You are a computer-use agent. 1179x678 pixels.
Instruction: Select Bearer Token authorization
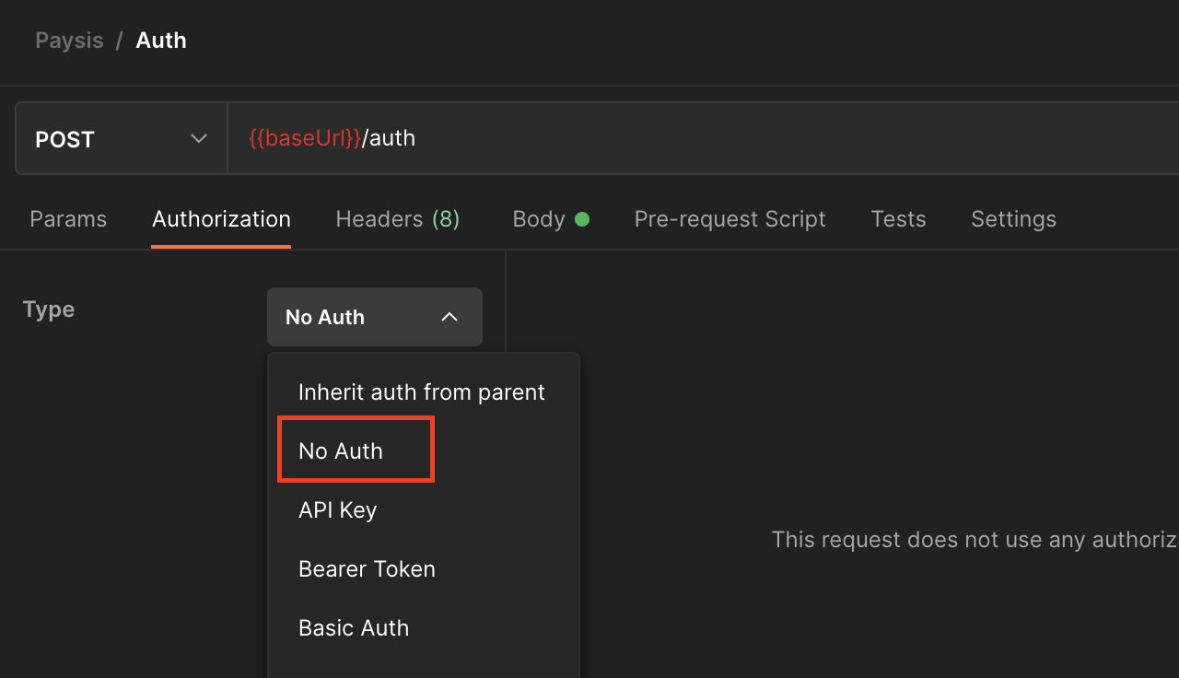point(367,568)
